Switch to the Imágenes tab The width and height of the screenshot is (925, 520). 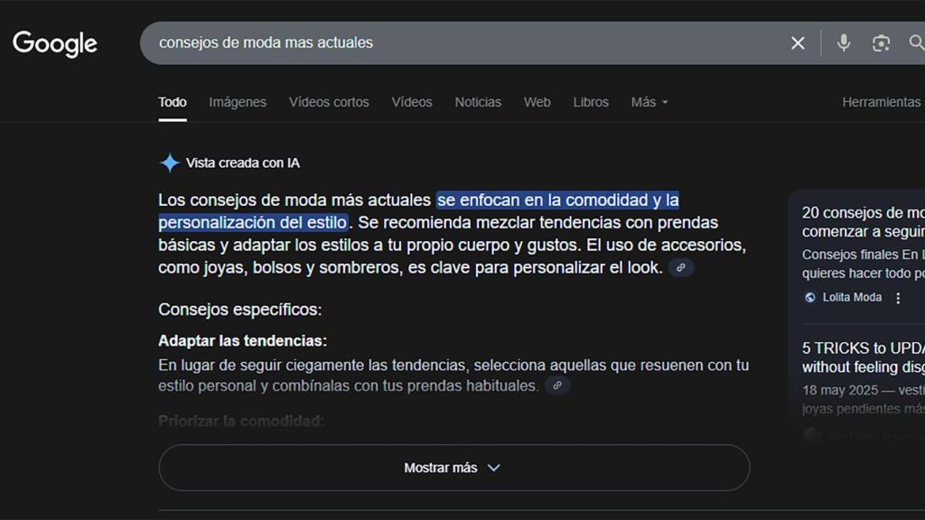tap(237, 102)
